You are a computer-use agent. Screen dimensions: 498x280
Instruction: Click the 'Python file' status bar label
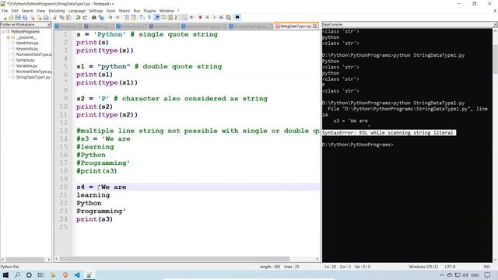9,267
